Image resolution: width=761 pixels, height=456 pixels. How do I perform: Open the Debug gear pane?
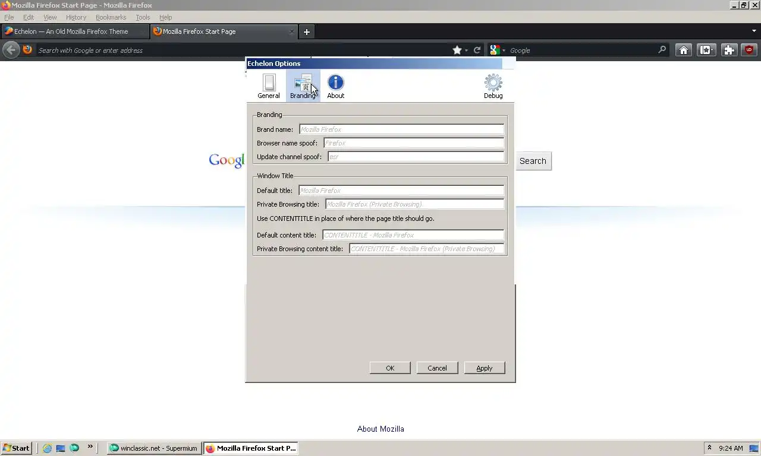tap(493, 86)
